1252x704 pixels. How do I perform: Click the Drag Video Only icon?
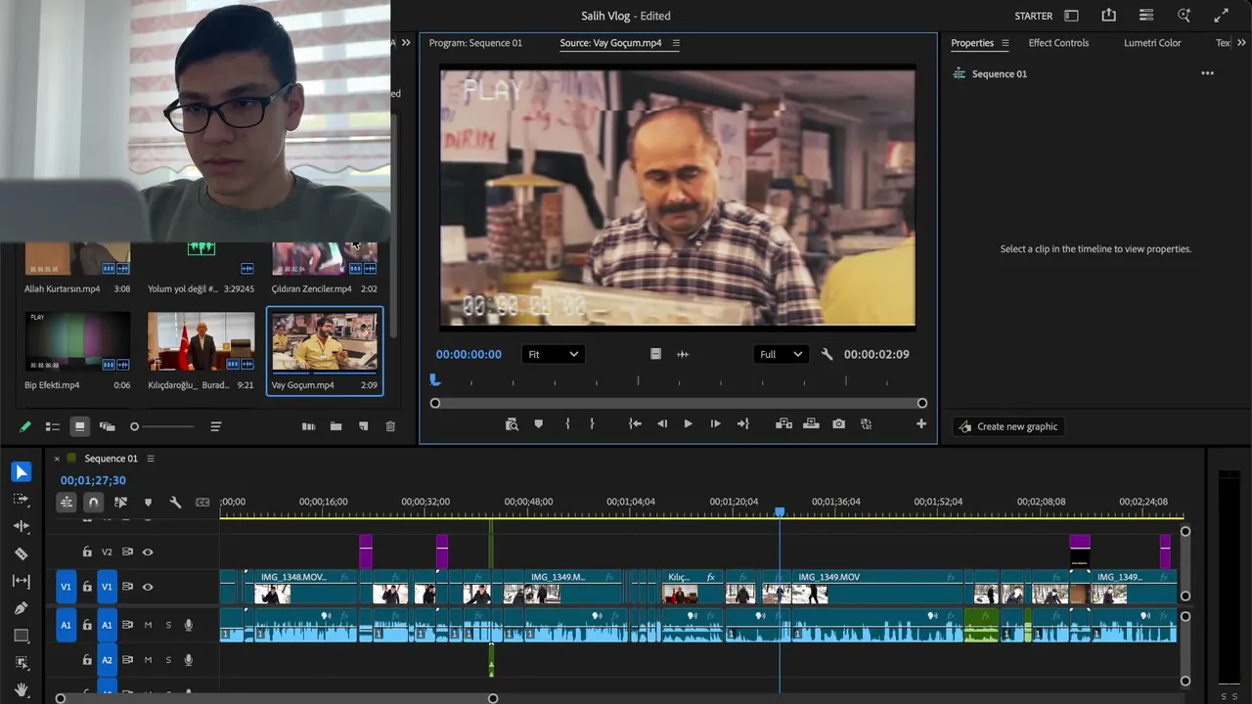pyautogui.click(x=655, y=354)
